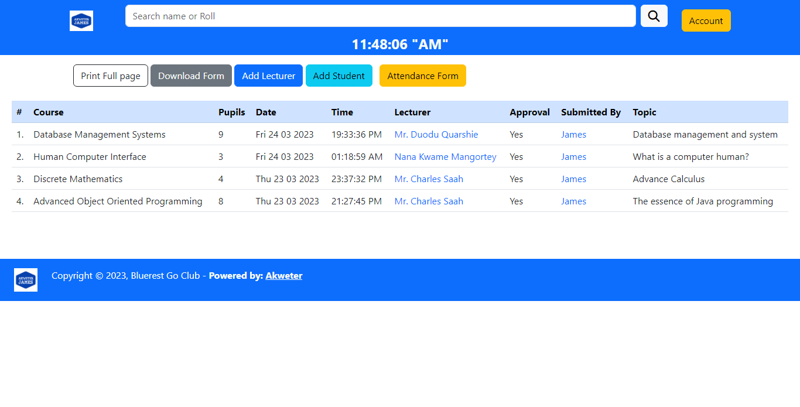Open the Account menu
The width and height of the screenshot is (800, 407).
(x=706, y=20)
